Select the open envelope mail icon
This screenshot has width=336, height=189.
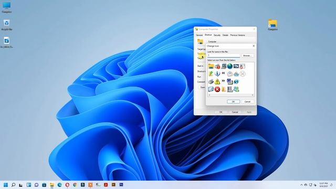pyautogui.click(x=230, y=74)
